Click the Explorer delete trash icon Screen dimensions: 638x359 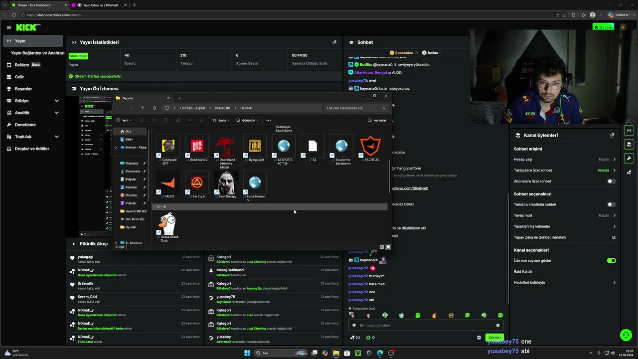click(201, 120)
